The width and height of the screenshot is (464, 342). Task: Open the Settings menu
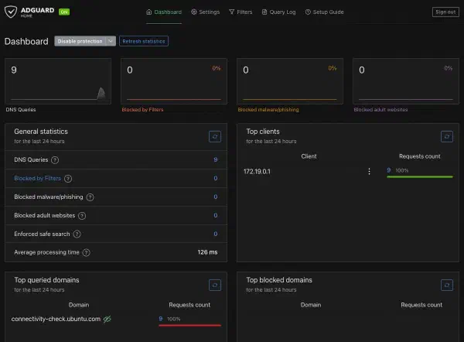click(x=206, y=12)
